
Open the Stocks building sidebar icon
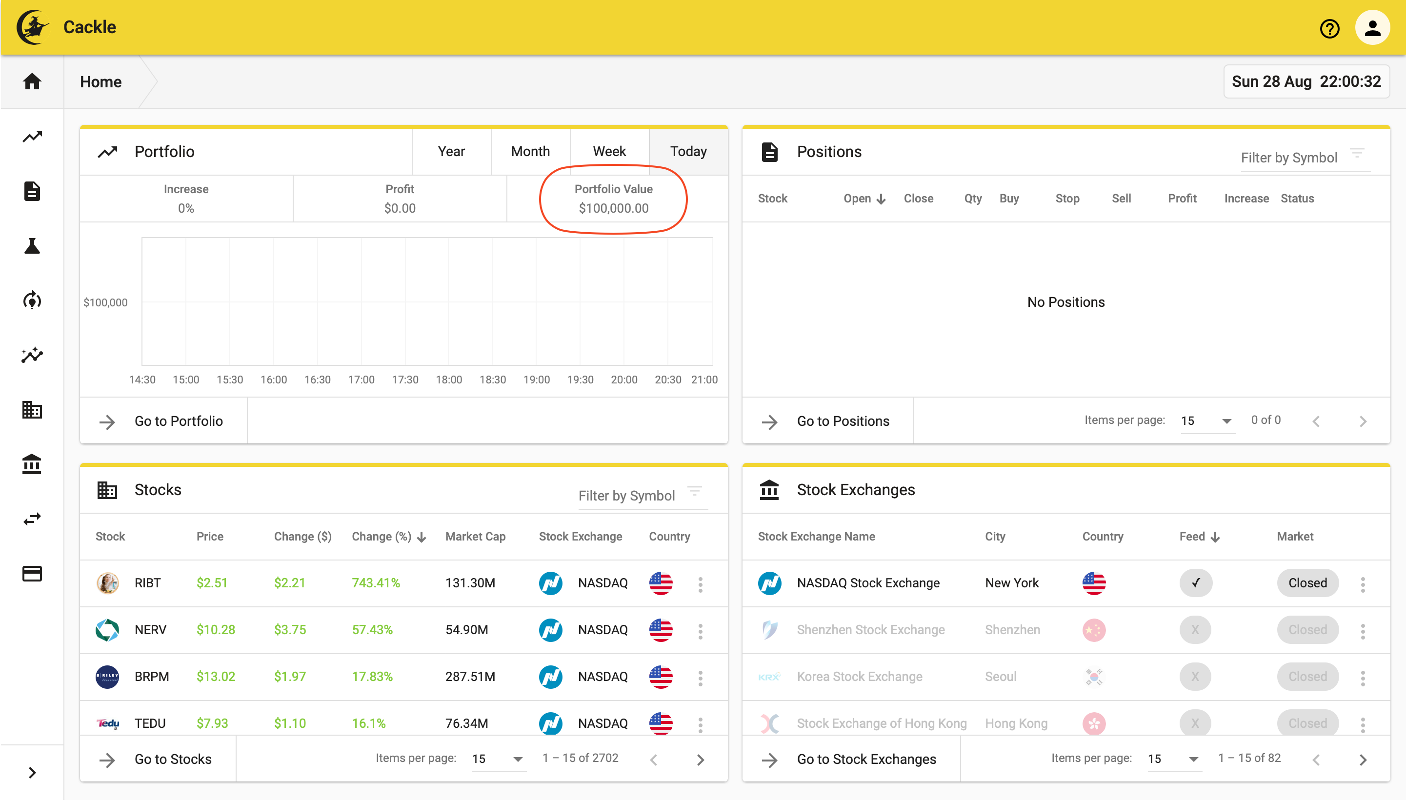32,410
